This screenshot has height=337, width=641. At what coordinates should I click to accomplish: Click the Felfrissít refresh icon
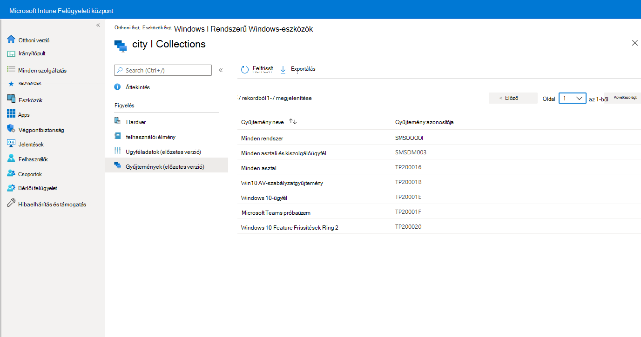(x=245, y=70)
